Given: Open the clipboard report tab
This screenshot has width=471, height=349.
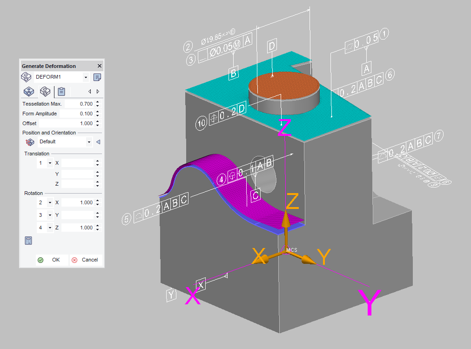Looking at the screenshot, I should 61,91.
